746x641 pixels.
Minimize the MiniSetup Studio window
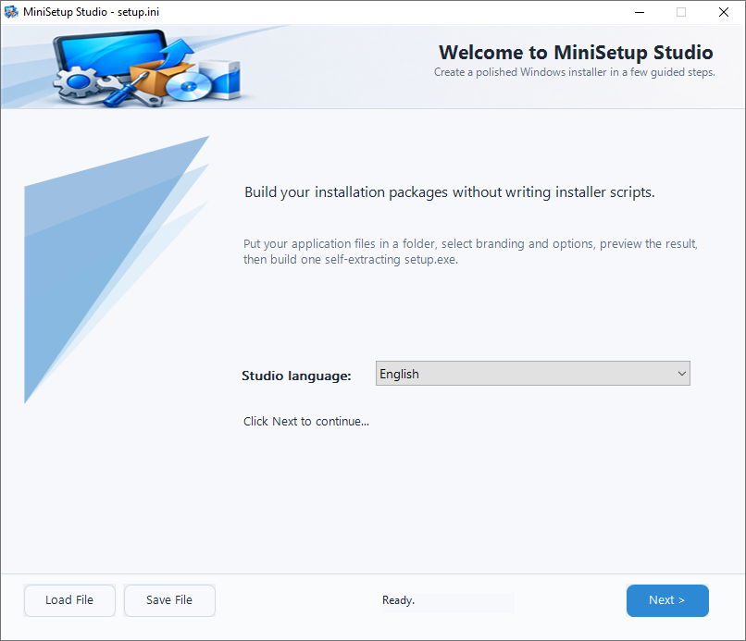tap(640, 12)
